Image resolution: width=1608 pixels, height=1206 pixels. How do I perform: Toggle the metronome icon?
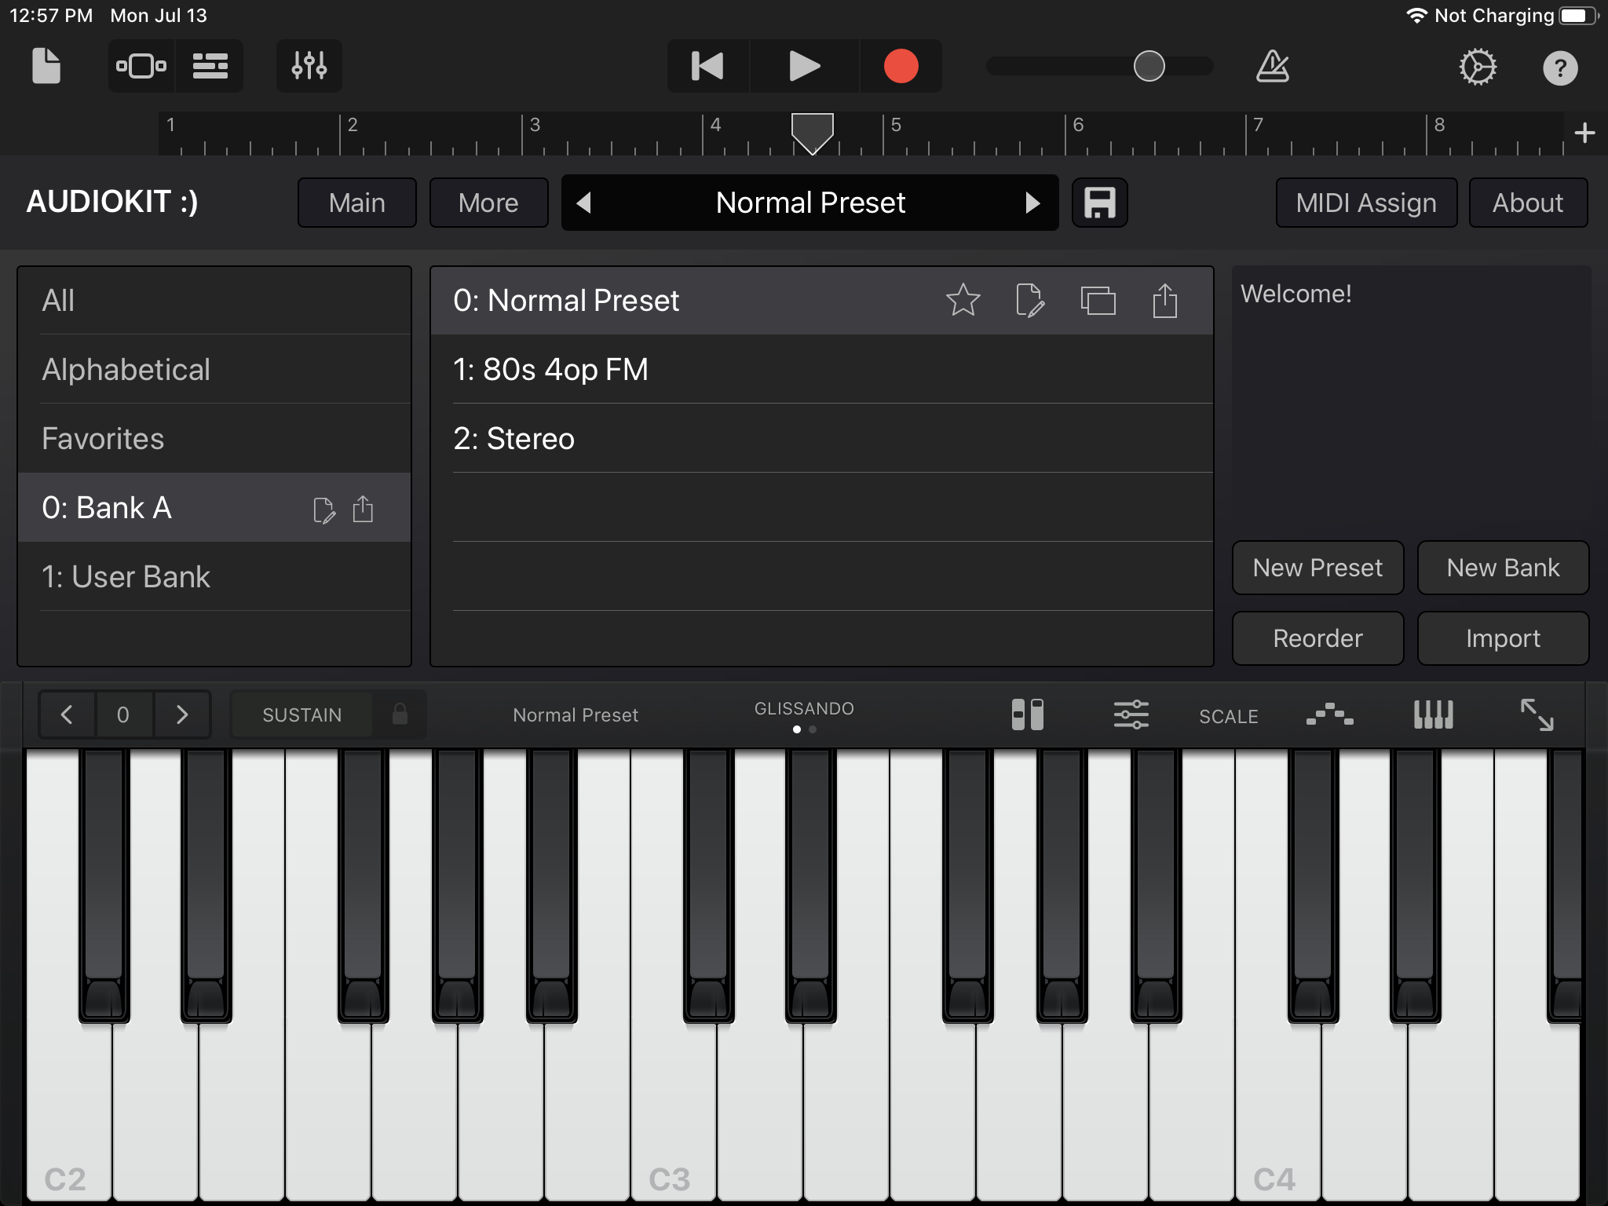click(1272, 66)
